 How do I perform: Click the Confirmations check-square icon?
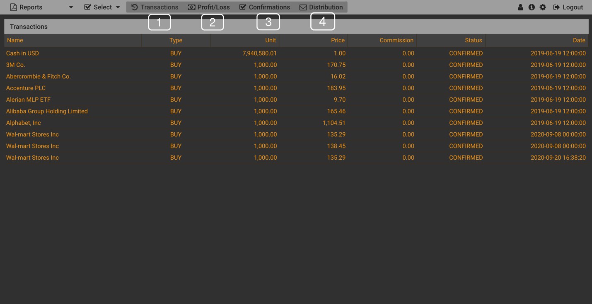[243, 7]
